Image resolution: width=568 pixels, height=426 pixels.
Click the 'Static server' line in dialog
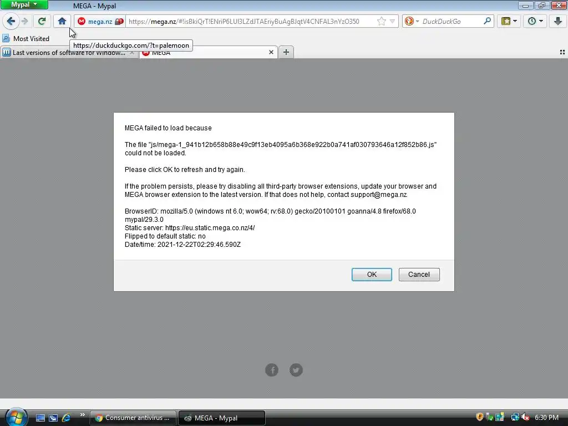click(x=190, y=228)
